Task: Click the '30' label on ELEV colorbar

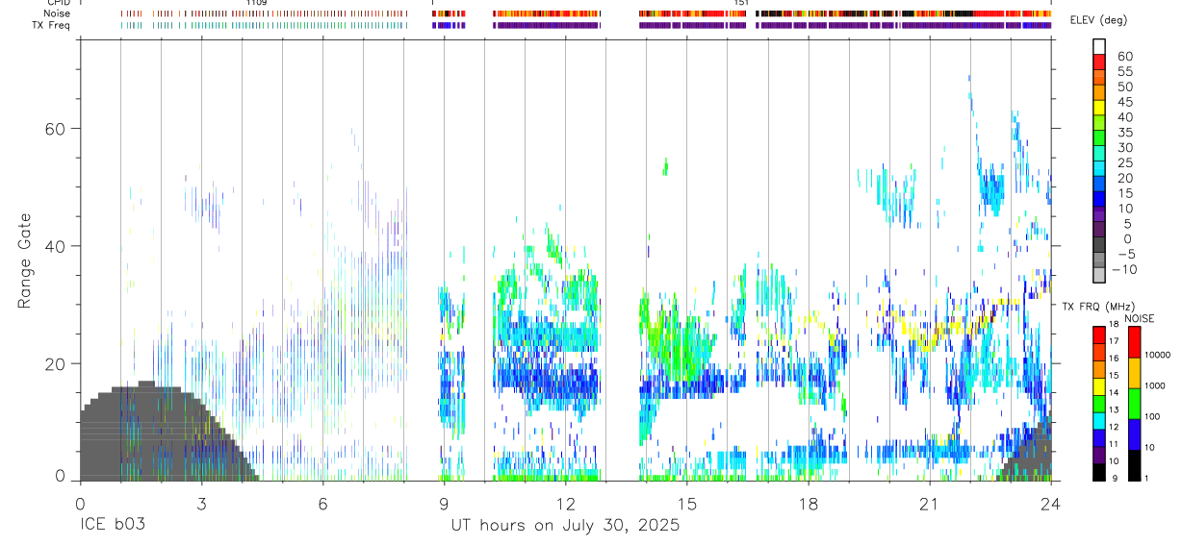Action: click(1124, 148)
